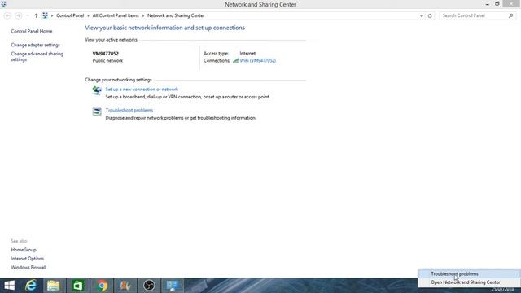This screenshot has width=521, height=293.
Task: Open WiFi (VM9477052) connection status
Action: tap(258, 60)
